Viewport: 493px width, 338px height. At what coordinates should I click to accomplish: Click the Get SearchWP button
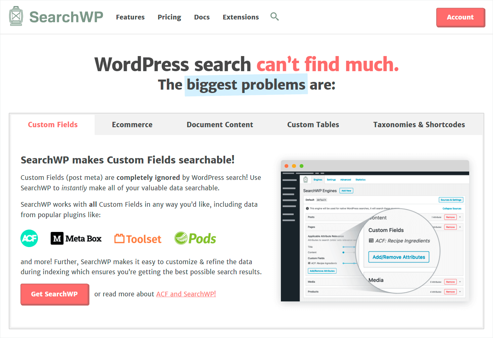[54, 294]
